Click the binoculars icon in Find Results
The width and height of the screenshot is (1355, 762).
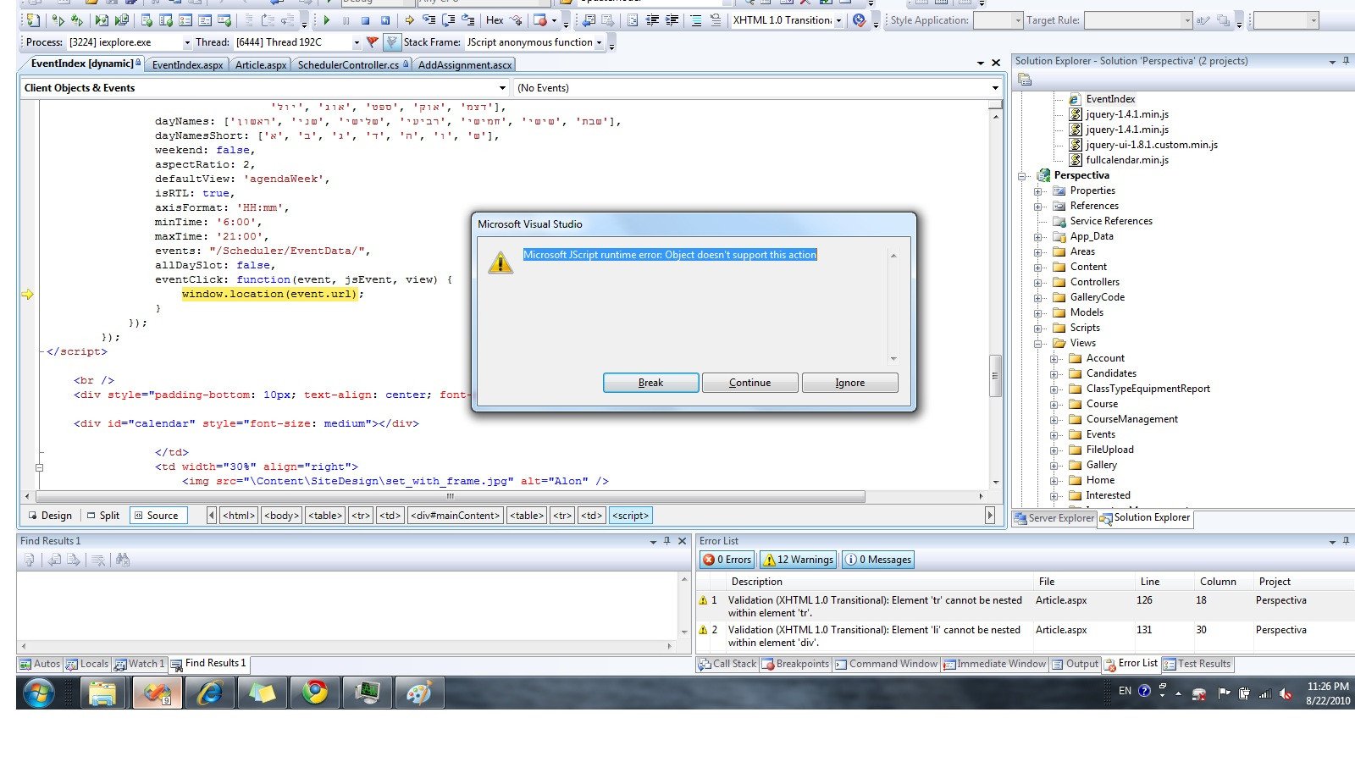(123, 560)
